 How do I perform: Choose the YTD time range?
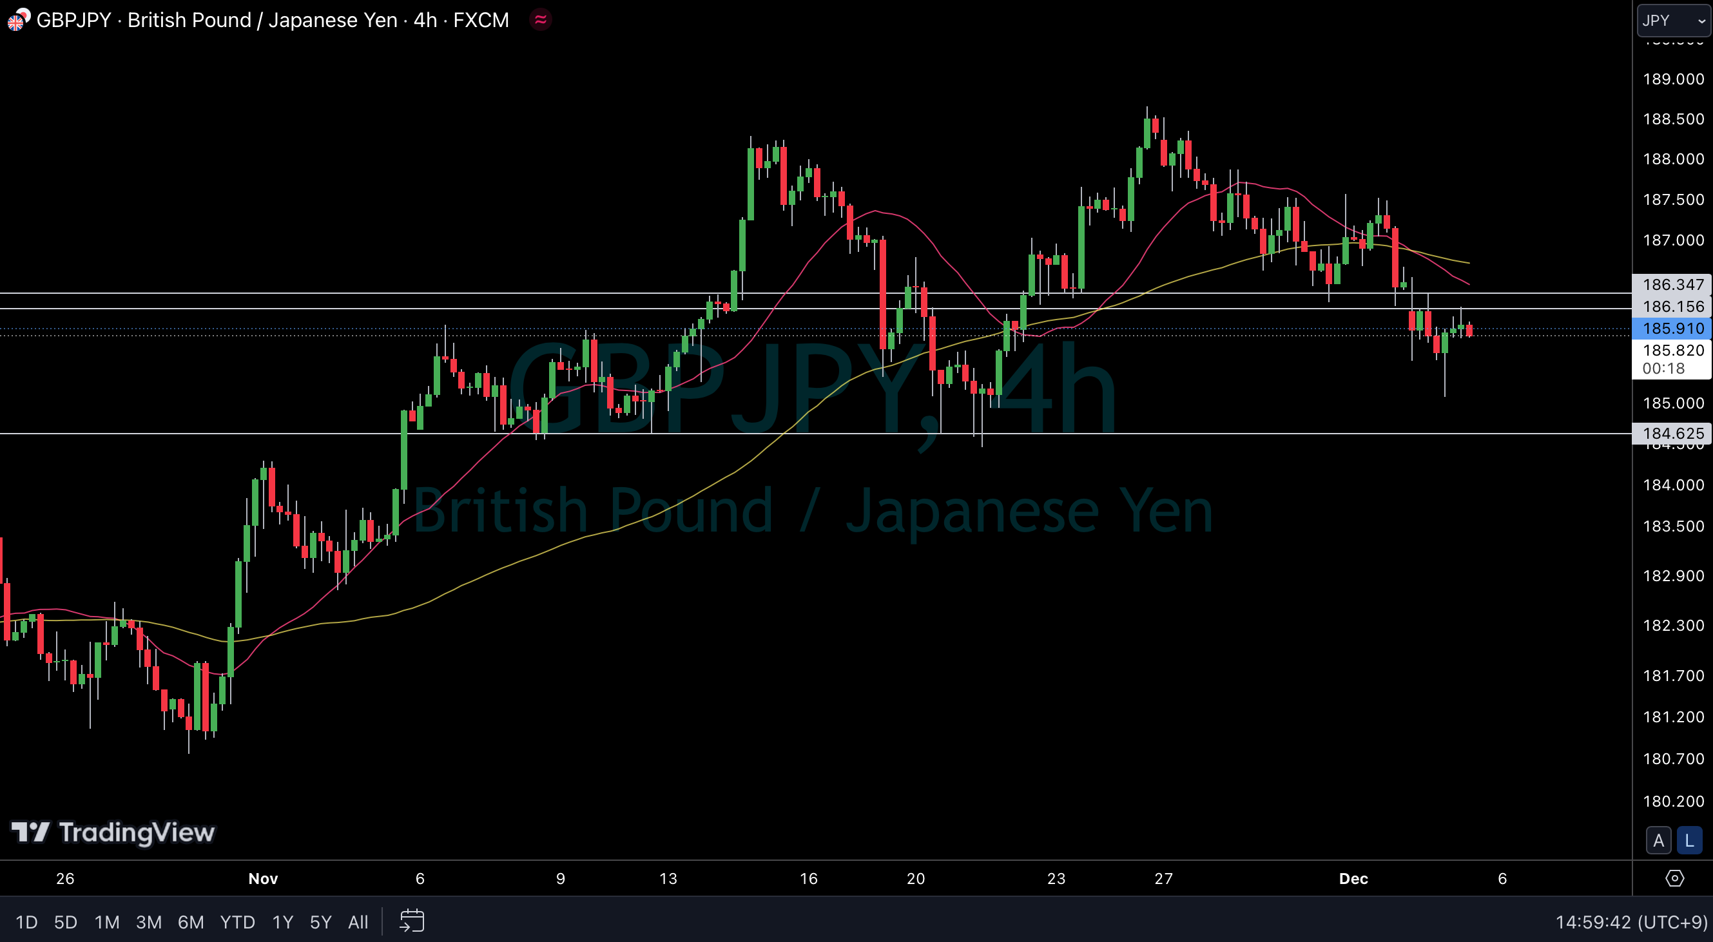coord(237,922)
